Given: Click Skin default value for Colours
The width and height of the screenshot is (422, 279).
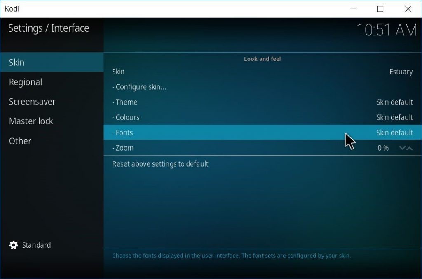Looking at the screenshot, I should (x=394, y=117).
